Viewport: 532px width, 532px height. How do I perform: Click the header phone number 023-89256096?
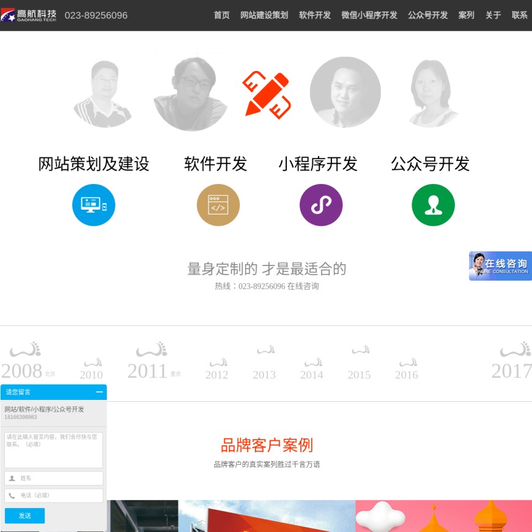[x=96, y=15]
